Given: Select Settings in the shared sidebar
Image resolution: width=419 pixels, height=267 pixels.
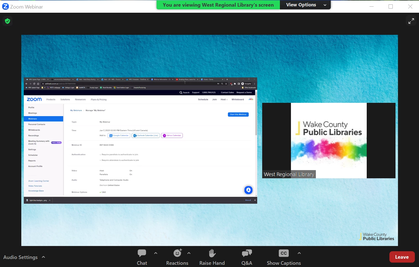Looking at the screenshot, I should point(32,150).
